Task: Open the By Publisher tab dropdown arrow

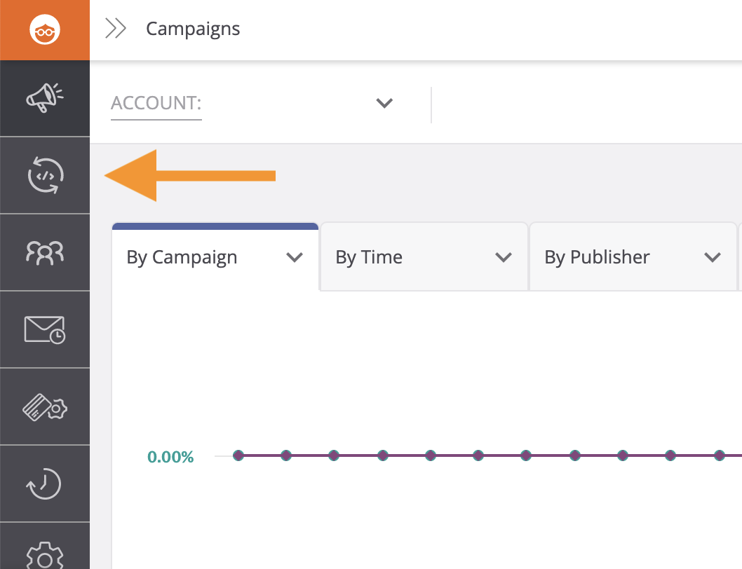Action: pos(713,257)
